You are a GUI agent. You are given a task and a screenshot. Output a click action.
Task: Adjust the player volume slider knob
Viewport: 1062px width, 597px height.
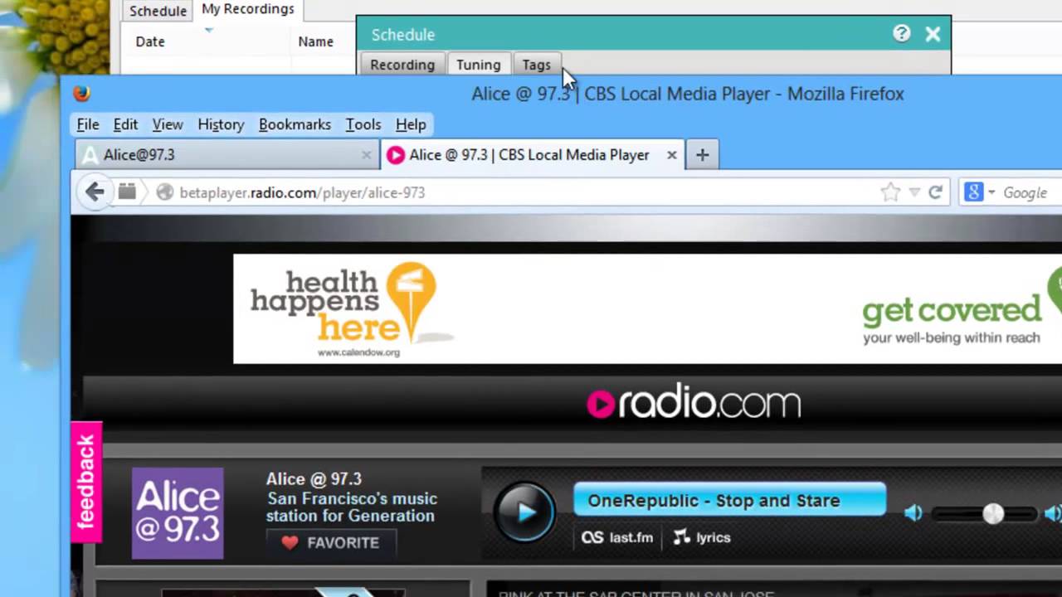click(x=993, y=514)
